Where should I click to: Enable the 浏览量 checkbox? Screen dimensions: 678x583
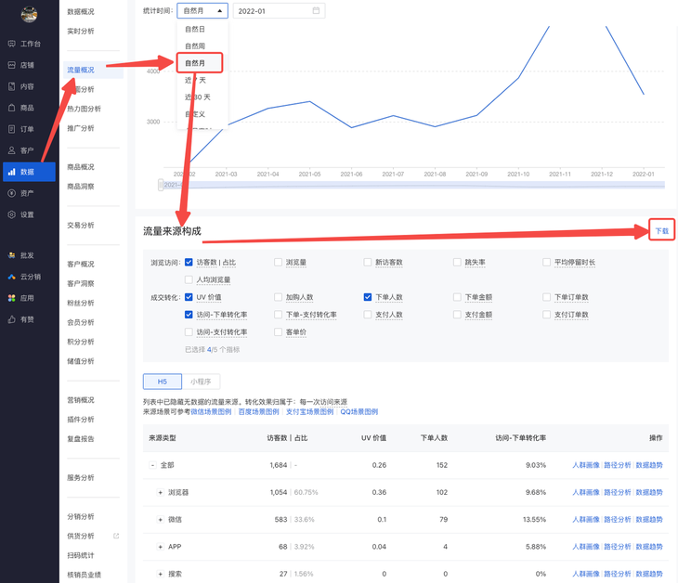tap(278, 263)
